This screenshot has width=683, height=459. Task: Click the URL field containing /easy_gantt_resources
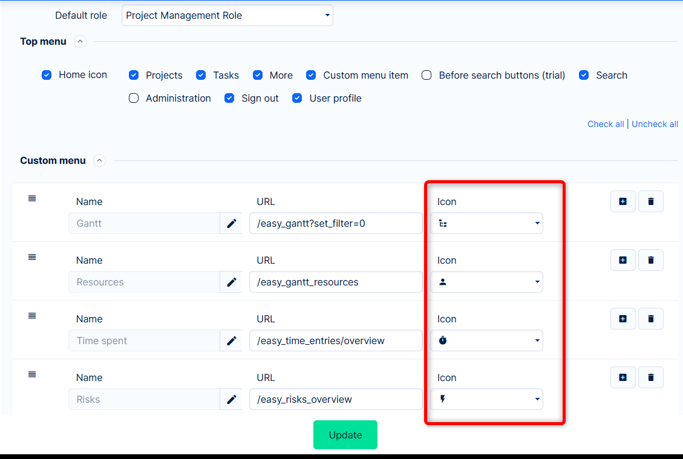(336, 282)
